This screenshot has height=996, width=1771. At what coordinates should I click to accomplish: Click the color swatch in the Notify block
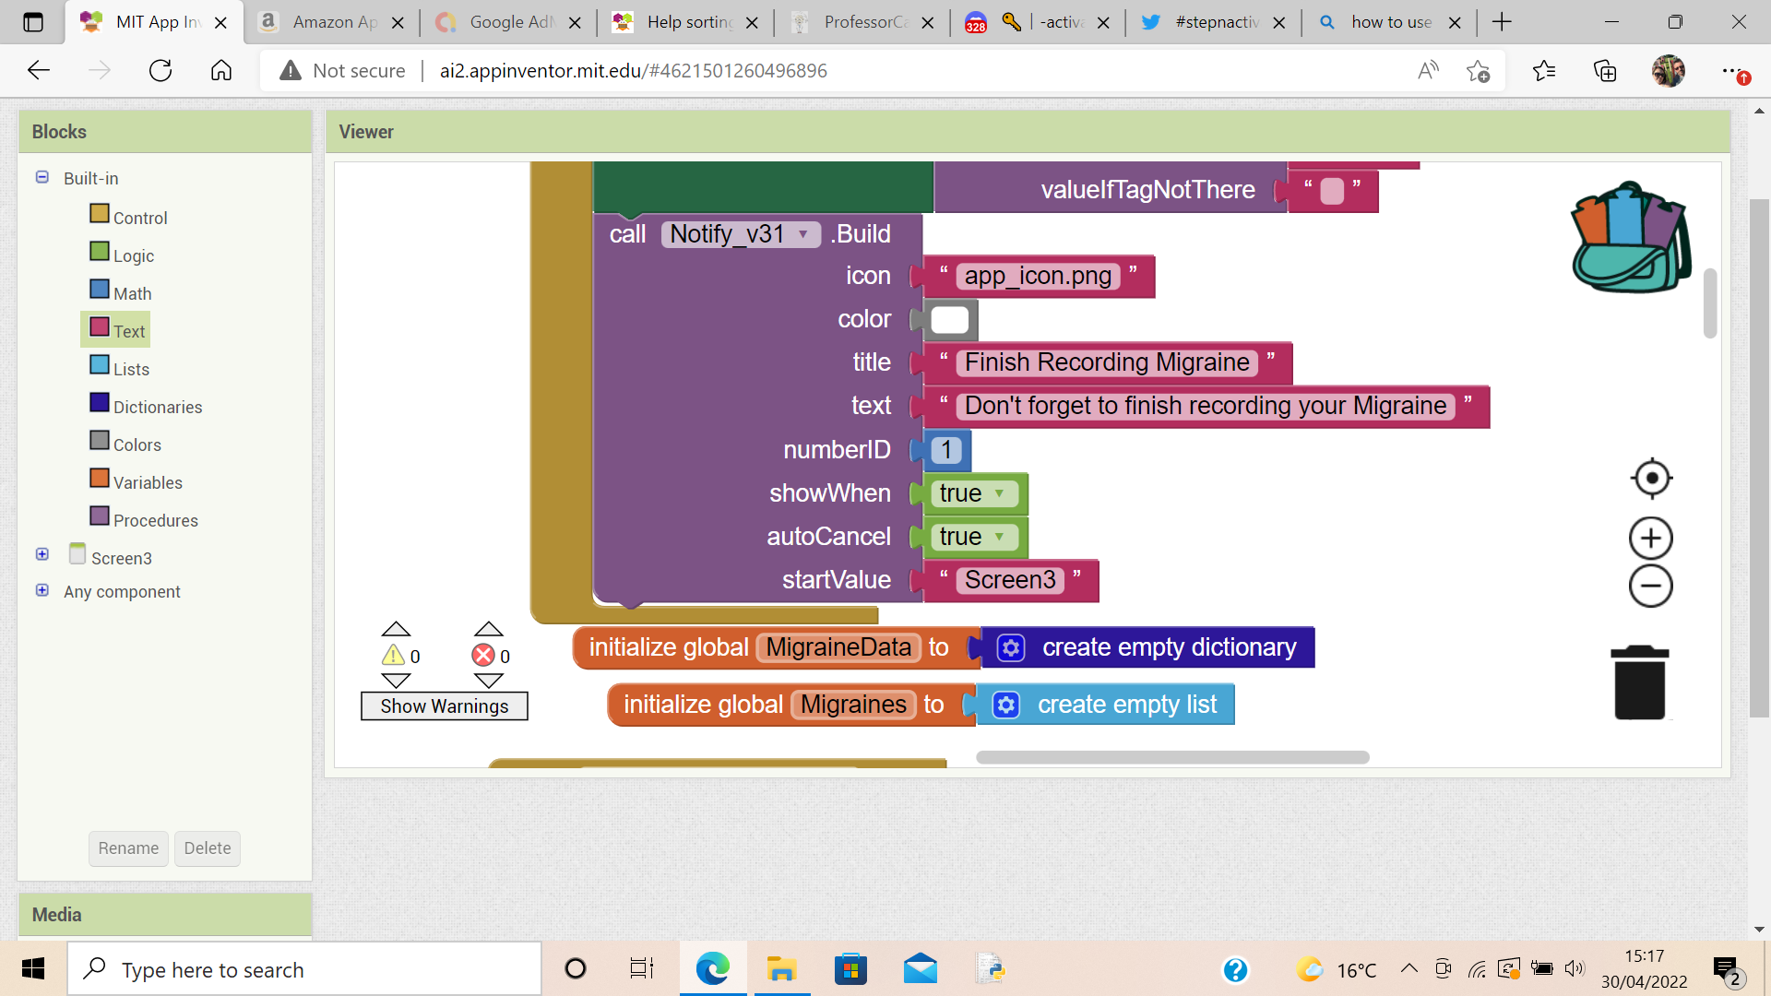coord(951,319)
